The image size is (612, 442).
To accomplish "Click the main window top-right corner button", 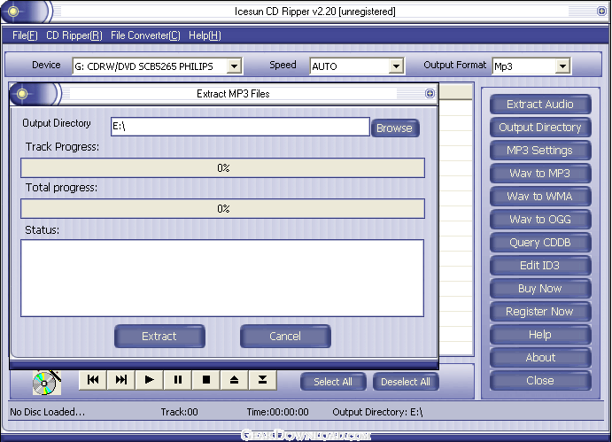I will click(601, 11).
